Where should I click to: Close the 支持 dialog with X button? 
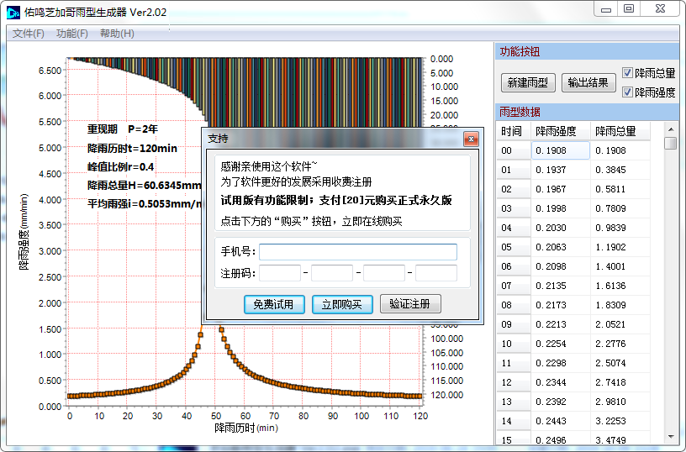pyautogui.click(x=471, y=139)
